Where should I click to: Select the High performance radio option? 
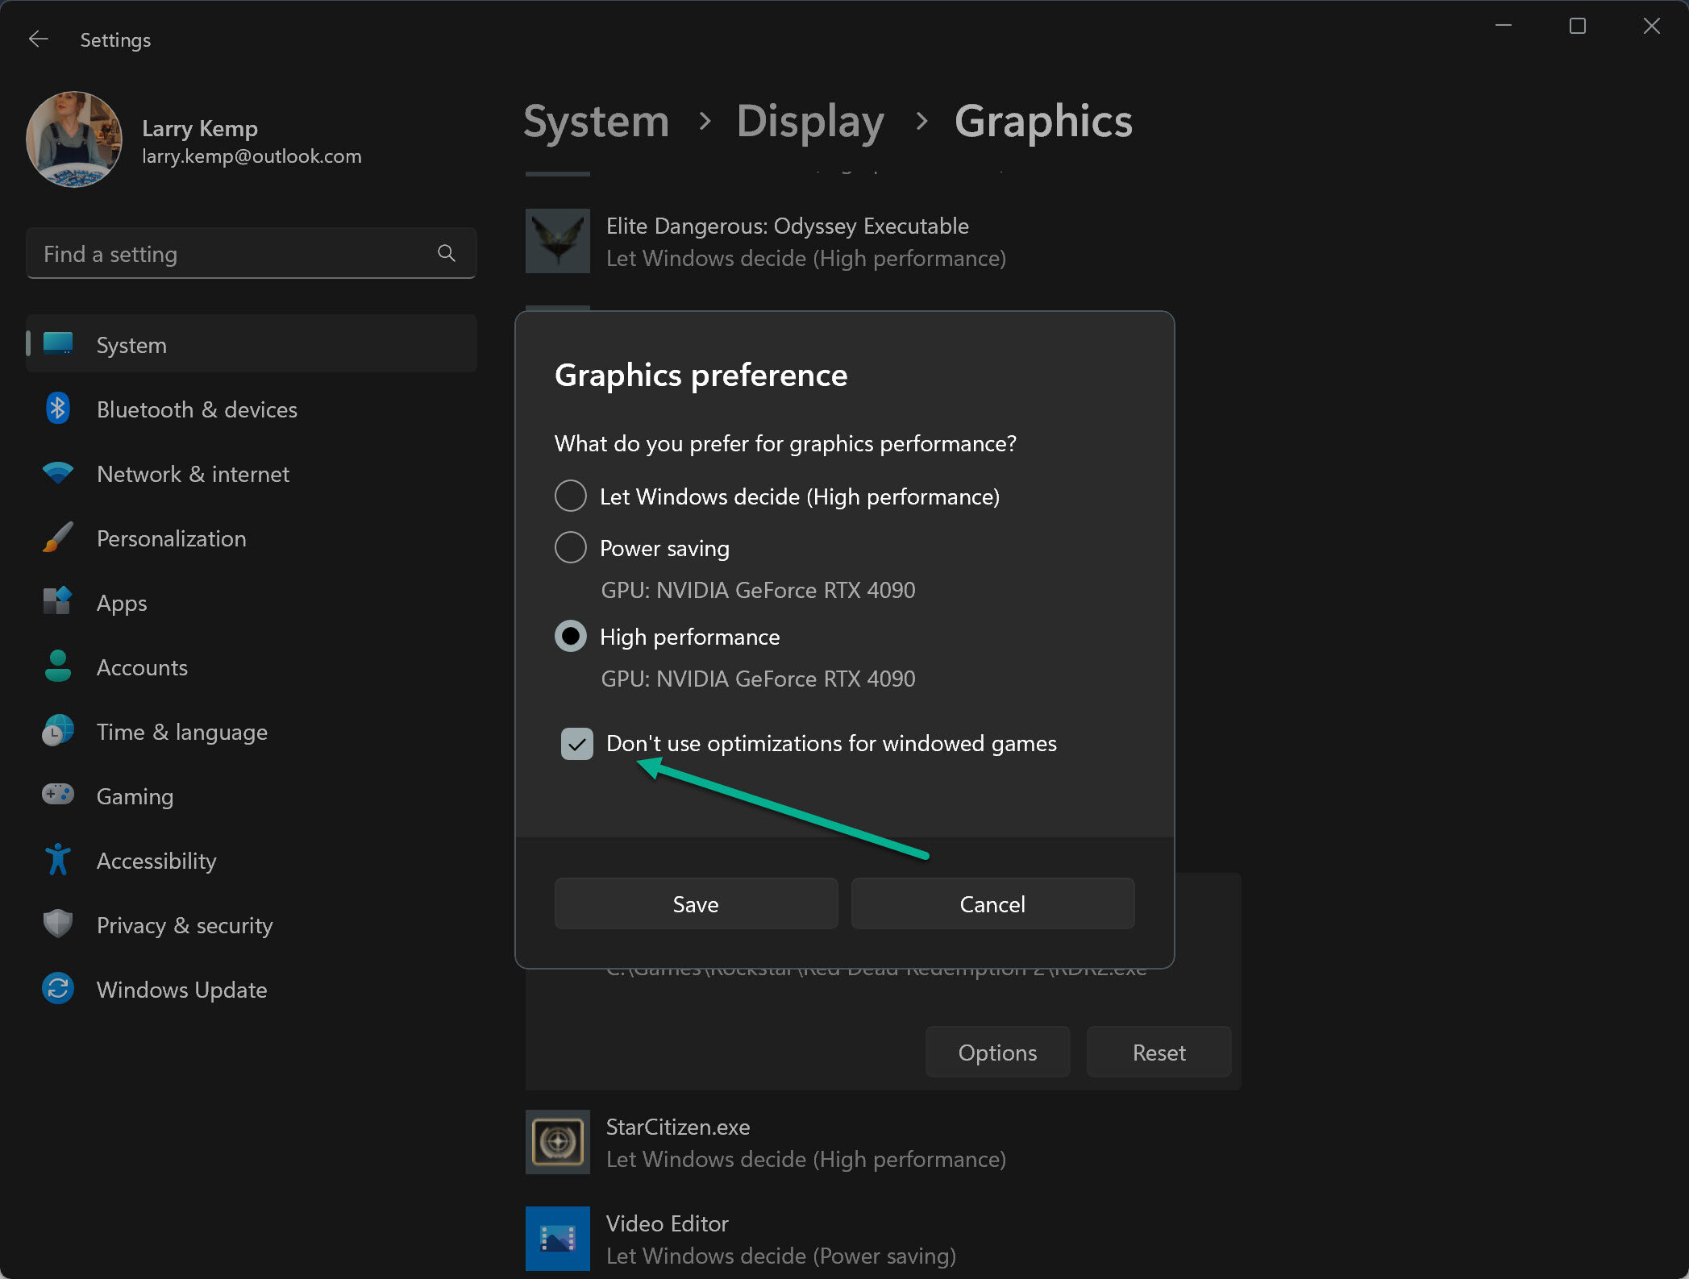point(570,636)
